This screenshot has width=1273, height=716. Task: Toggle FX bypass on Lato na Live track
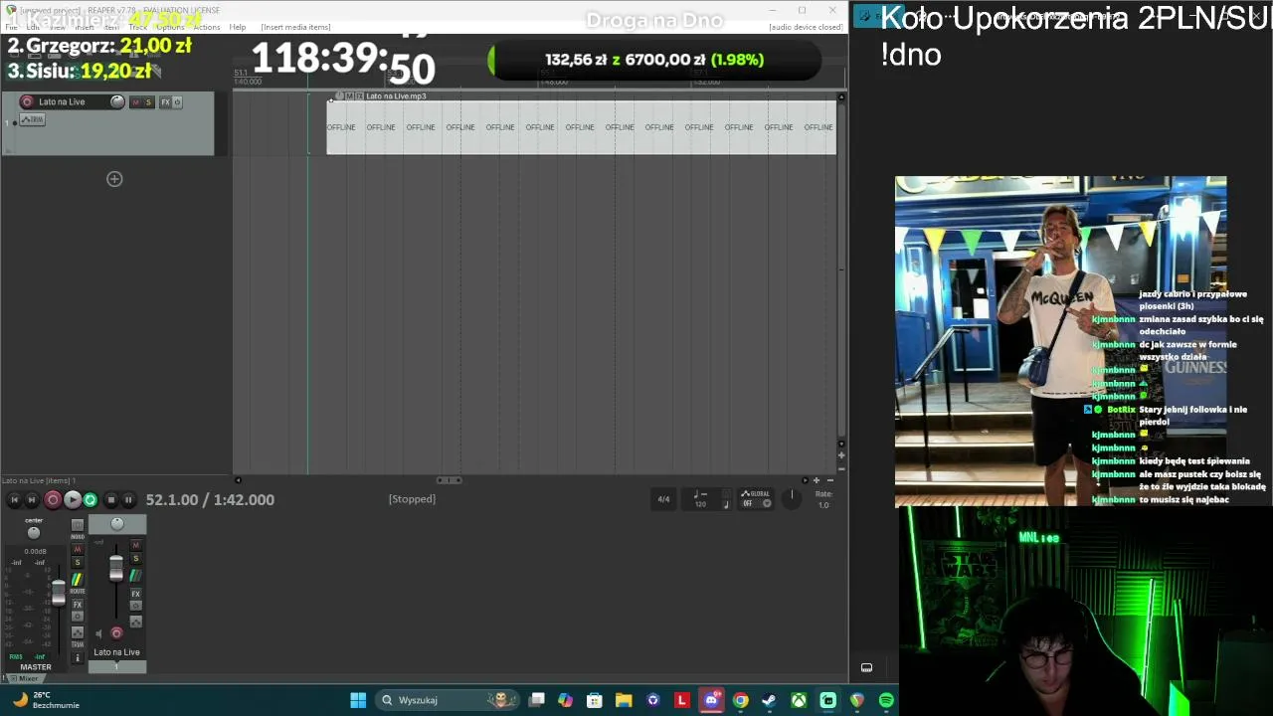[x=177, y=102]
